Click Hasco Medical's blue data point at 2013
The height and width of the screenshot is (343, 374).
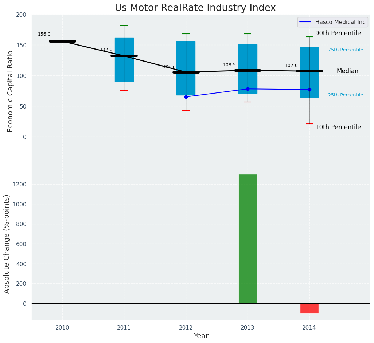point(248,89)
